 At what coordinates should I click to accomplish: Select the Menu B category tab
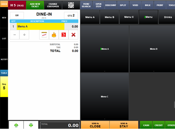[110, 17]
